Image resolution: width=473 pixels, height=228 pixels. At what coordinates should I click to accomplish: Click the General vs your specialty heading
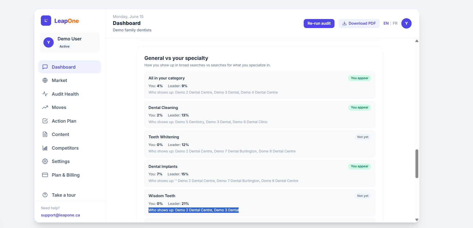coord(176,58)
